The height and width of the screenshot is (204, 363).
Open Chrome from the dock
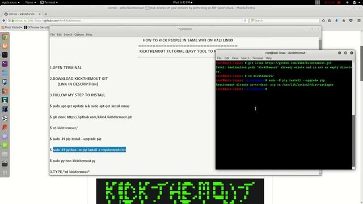(x=5, y=37)
